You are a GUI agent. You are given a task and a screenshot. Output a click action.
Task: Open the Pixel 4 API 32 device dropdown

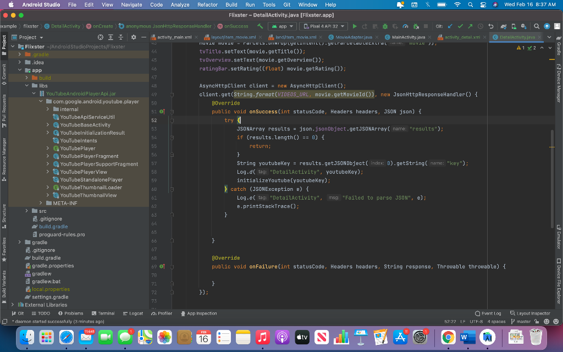click(x=324, y=26)
